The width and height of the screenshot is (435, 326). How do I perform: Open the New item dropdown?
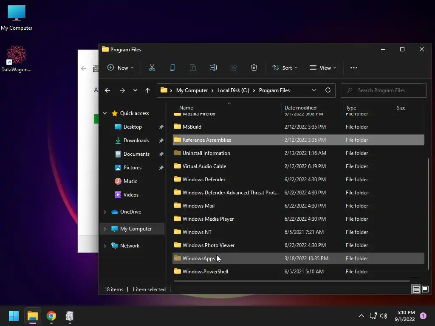click(121, 67)
